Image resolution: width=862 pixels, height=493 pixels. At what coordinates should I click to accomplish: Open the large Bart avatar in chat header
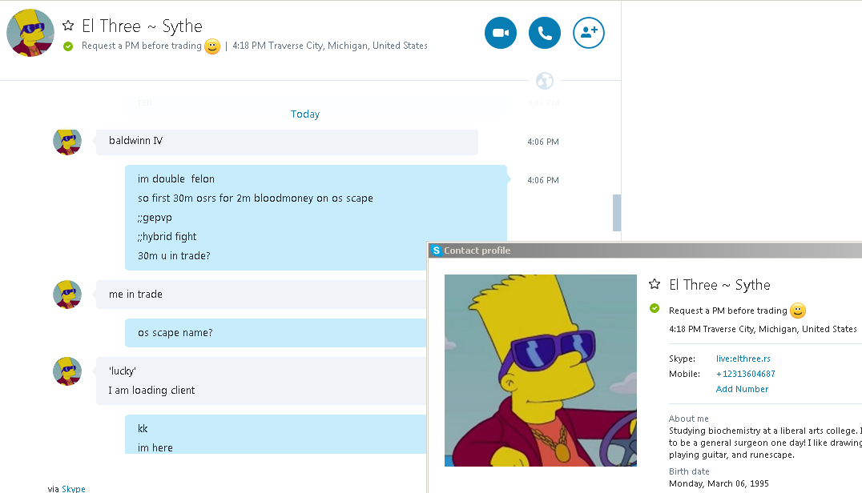coord(30,33)
